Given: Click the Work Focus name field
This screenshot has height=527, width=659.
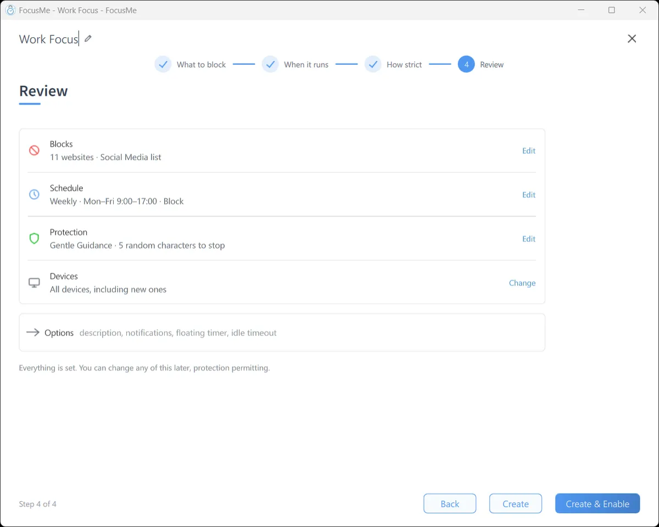Looking at the screenshot, I should point(49,39).
